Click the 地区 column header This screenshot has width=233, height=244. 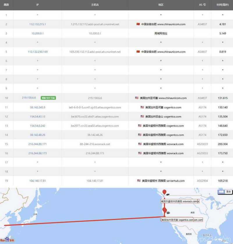[161, 5]
